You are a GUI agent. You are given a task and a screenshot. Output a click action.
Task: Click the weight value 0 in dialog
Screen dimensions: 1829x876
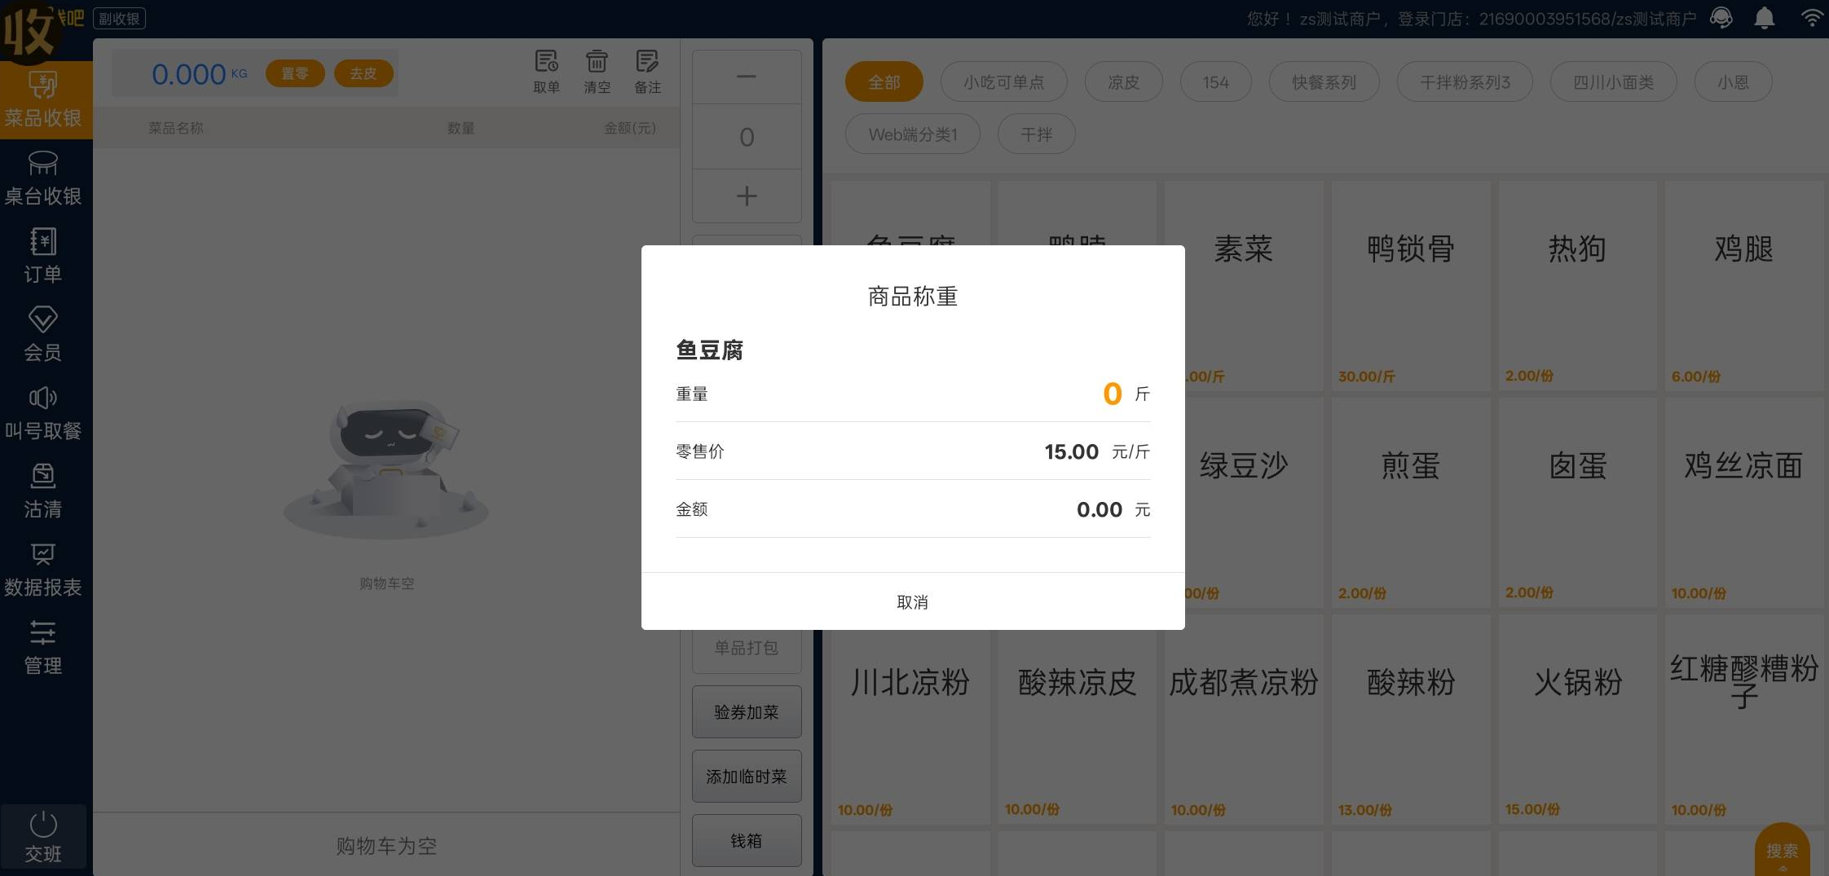(1113, 394)
